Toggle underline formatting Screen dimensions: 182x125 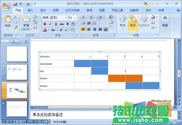pos(56,24)
